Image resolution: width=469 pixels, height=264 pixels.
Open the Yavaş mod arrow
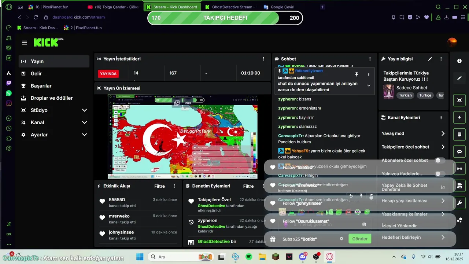coord(443,133)
